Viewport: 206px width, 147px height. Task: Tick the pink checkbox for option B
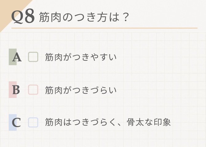[x=33, y=90]
